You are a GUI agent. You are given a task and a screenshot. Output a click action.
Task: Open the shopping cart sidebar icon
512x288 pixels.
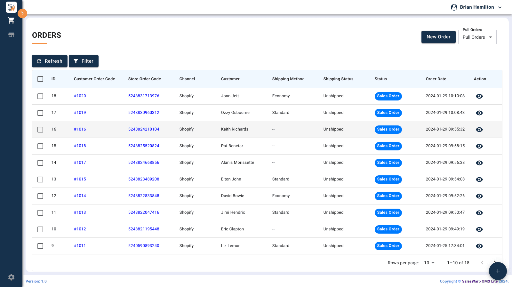click(x=11, y=20)
